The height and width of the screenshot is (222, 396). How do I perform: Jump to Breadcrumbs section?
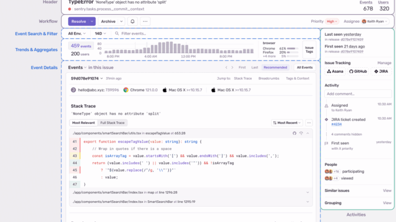tap(269, 78)
